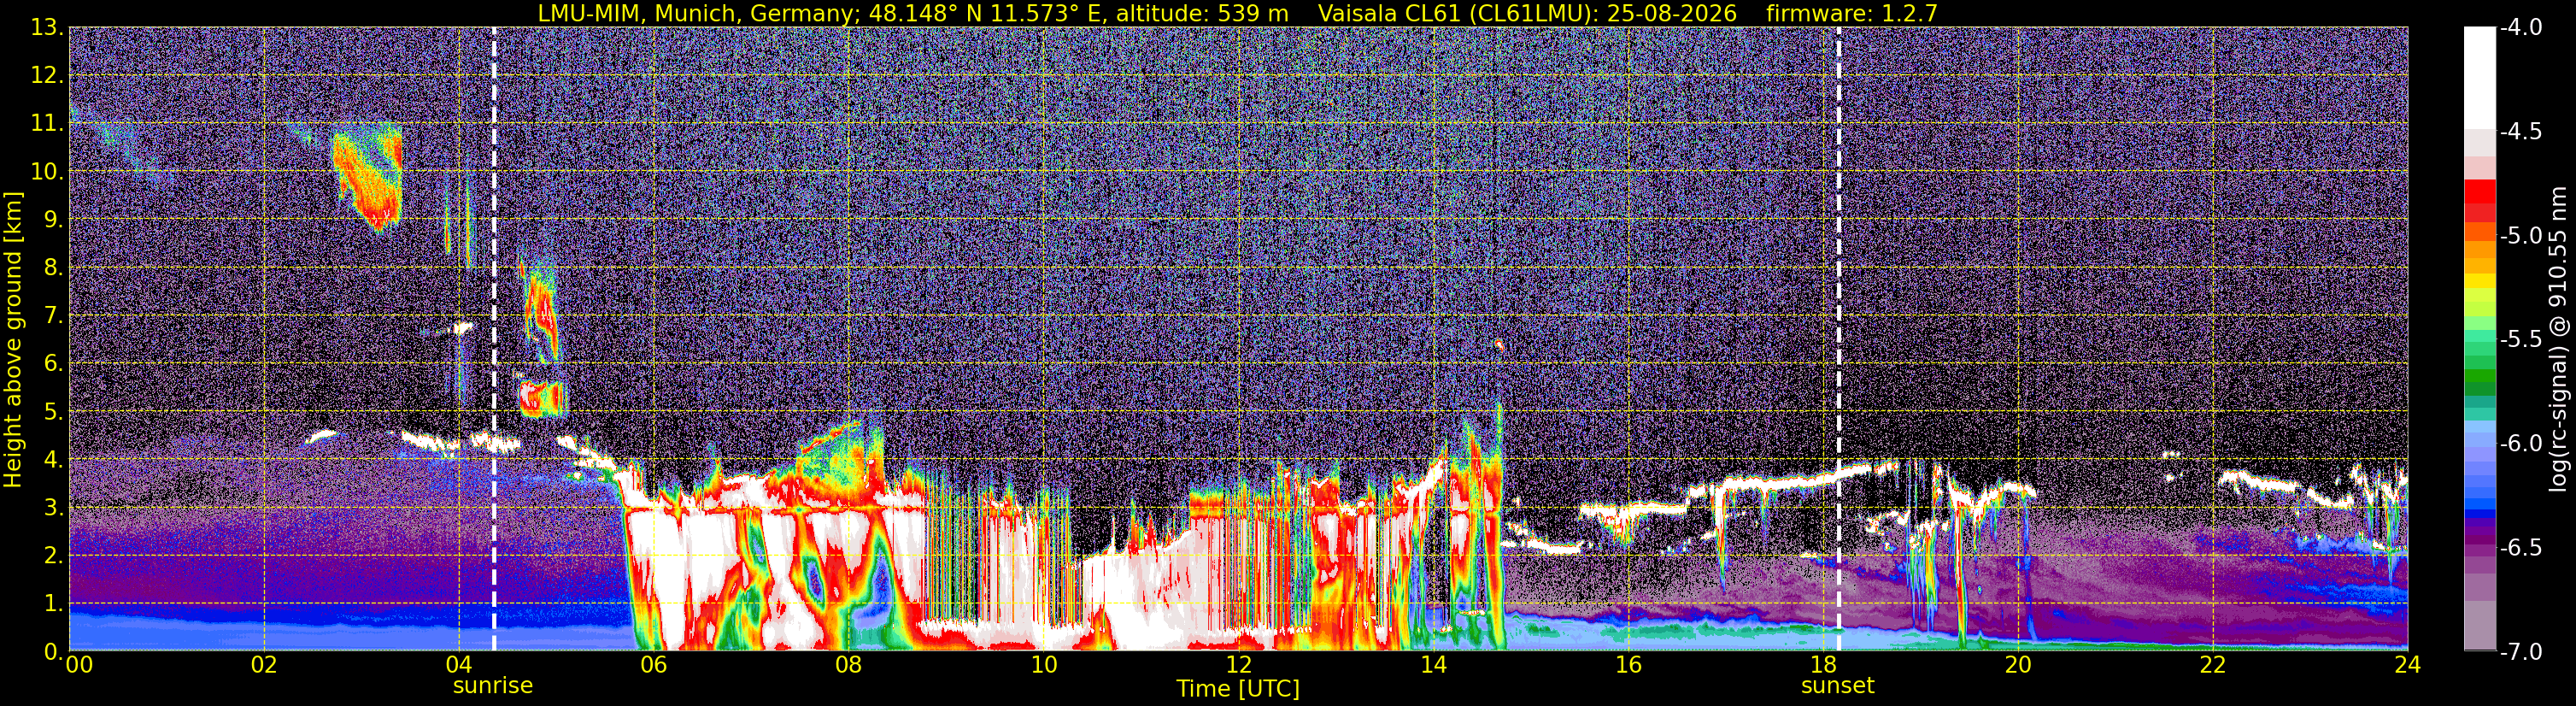Click the x-axis tick label '00'
This screenshot has height=706, width=2576.
pos(79,665)
